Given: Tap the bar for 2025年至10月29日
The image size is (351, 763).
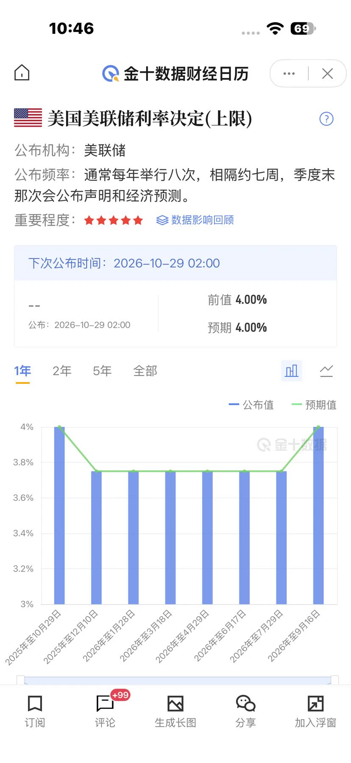Looking at the screenshot, I should (59, 515).
